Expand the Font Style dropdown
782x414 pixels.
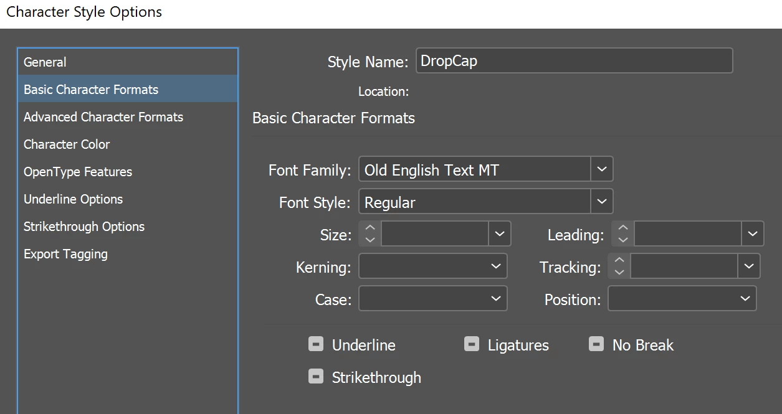point(602,202)
